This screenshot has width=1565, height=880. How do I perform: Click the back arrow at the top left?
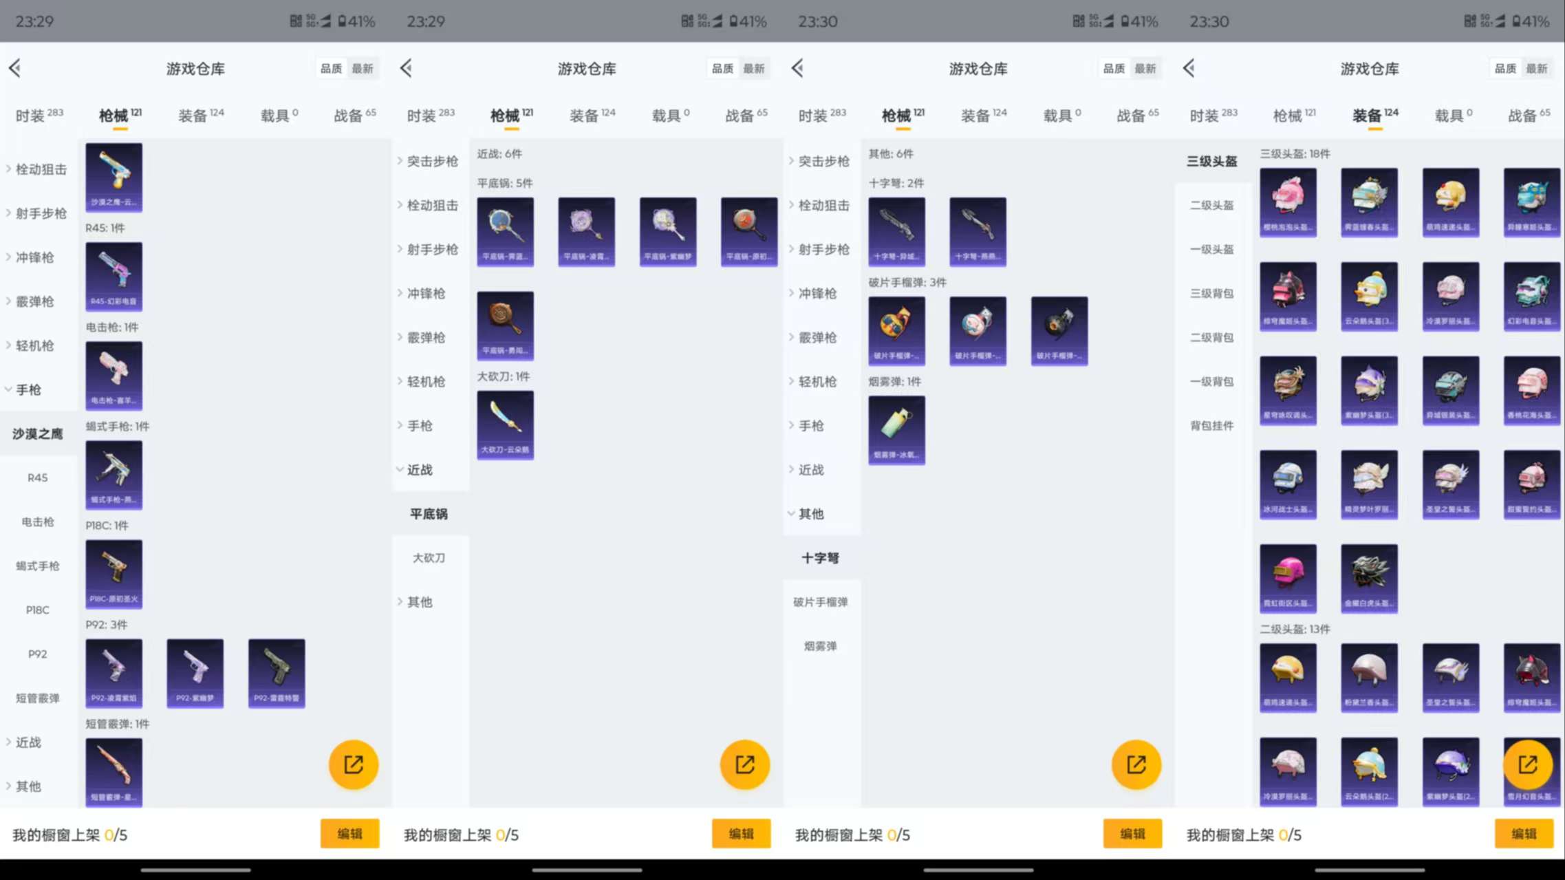click(14, 68)
